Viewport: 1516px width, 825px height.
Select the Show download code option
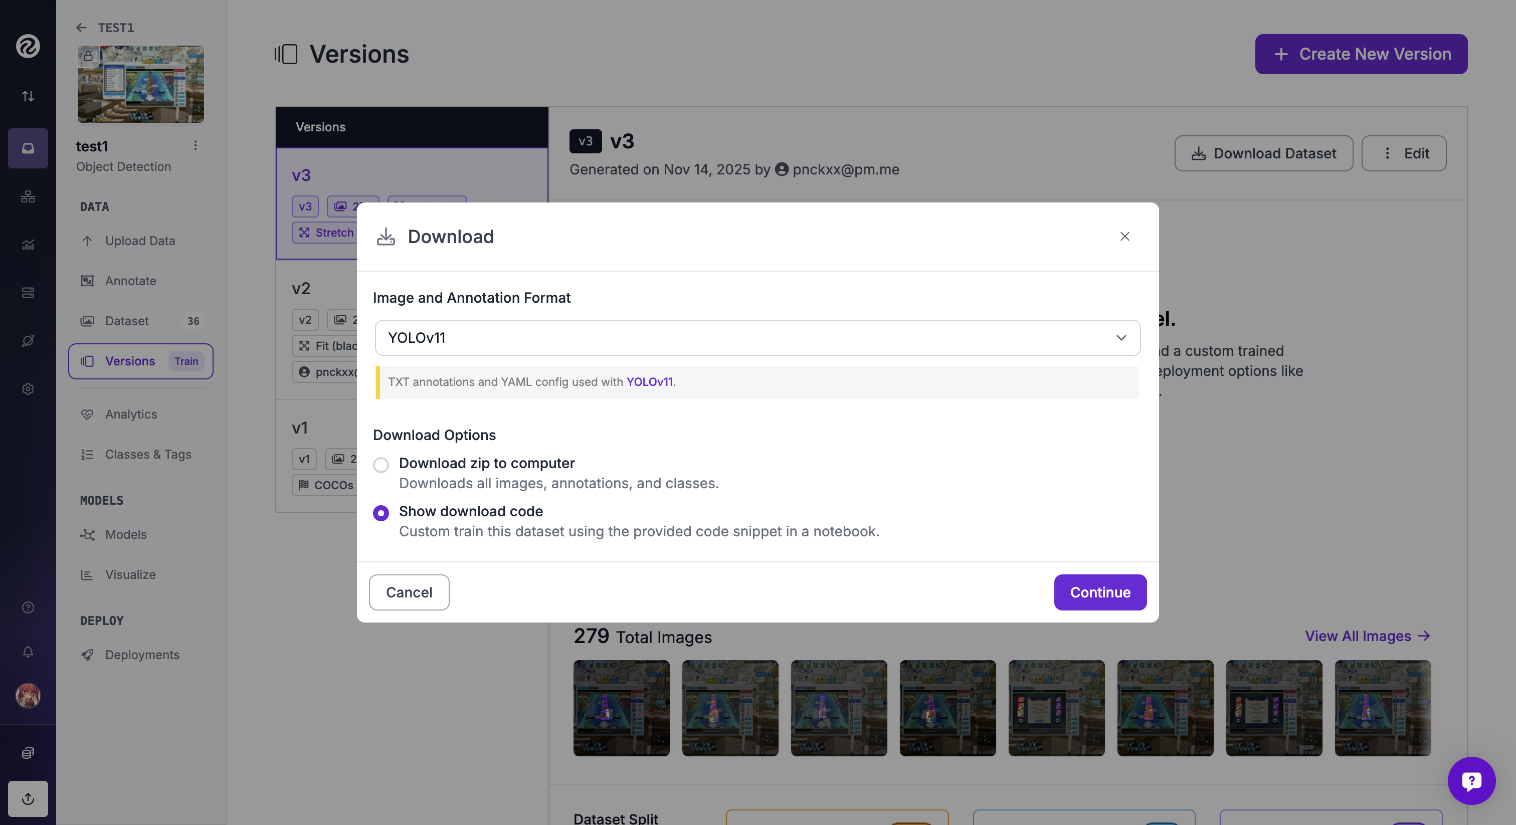pyautogui.click(x=381, y=513)
